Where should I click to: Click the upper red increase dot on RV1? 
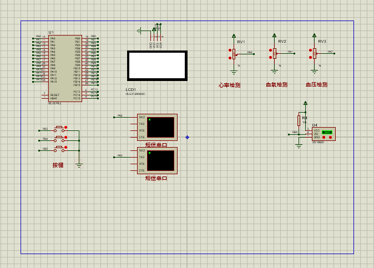pos(230,50)
